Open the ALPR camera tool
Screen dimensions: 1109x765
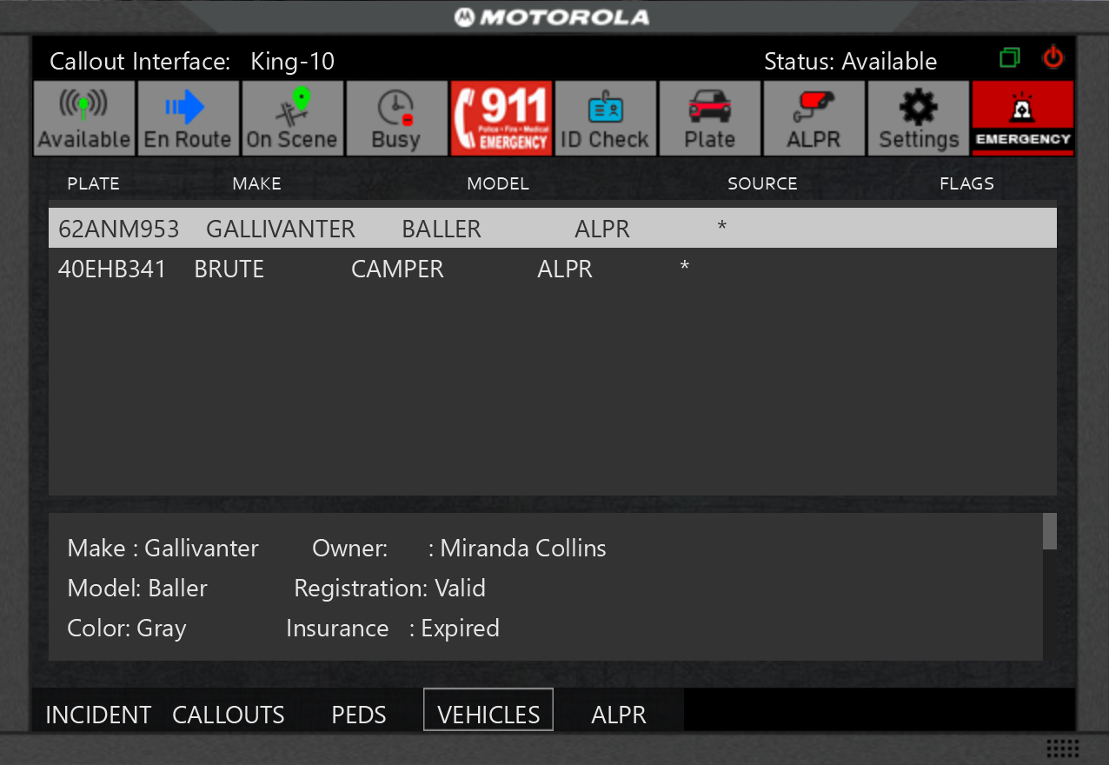pyautogui.click(x=813, y=119)
